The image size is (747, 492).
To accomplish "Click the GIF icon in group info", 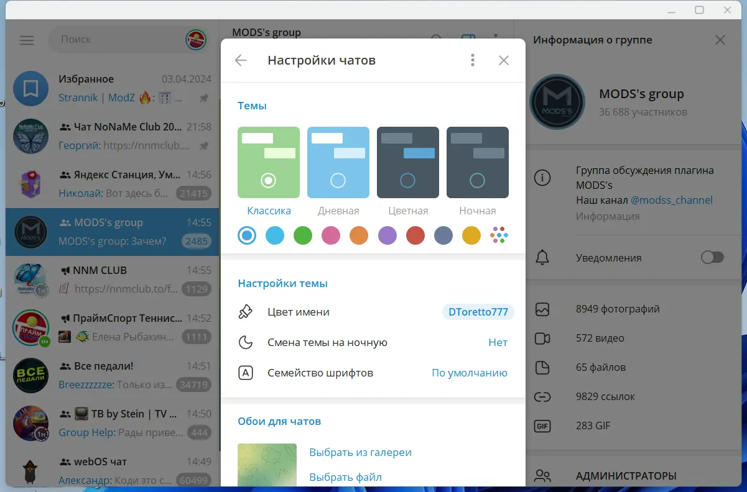I will click(542, 426).
